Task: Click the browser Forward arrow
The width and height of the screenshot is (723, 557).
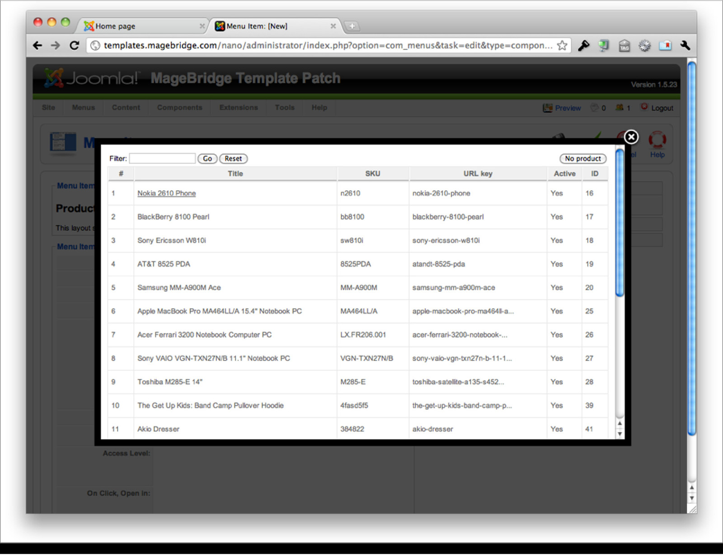Action: pos(55,45)
